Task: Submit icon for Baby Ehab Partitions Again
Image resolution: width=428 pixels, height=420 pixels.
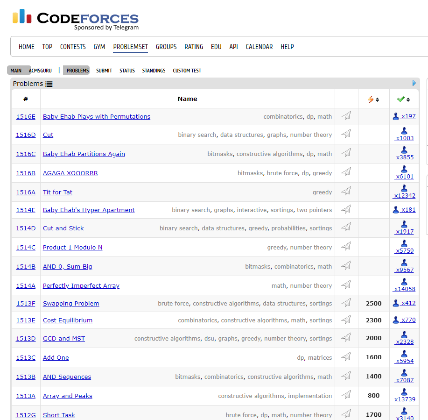Action: 346,153
